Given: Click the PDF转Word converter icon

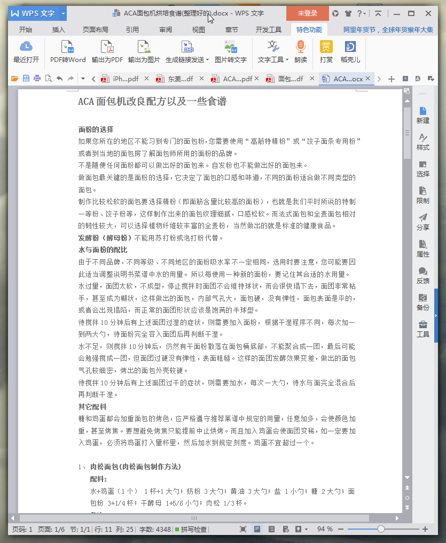Looking at the screenshot, I should (x=68, y=52).
